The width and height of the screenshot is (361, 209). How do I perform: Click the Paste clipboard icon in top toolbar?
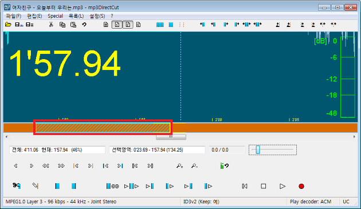point(73,25)
